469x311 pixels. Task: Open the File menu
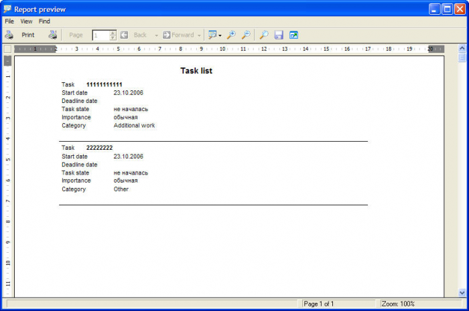[9, 21]
